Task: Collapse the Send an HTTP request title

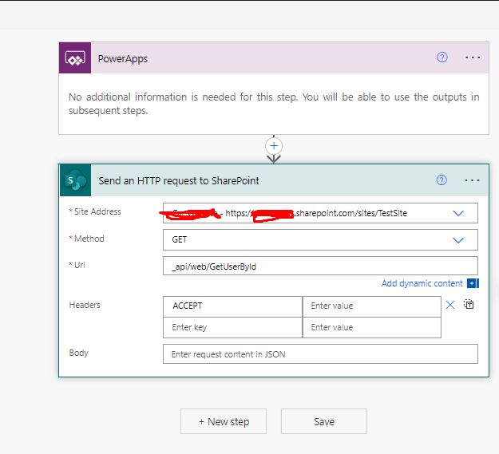Action: (179, 180)
